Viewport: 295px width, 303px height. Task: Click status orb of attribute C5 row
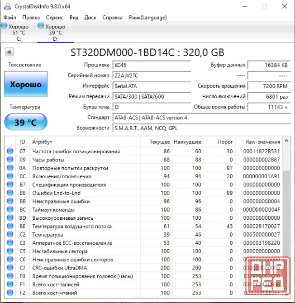[x=10, y=251]
